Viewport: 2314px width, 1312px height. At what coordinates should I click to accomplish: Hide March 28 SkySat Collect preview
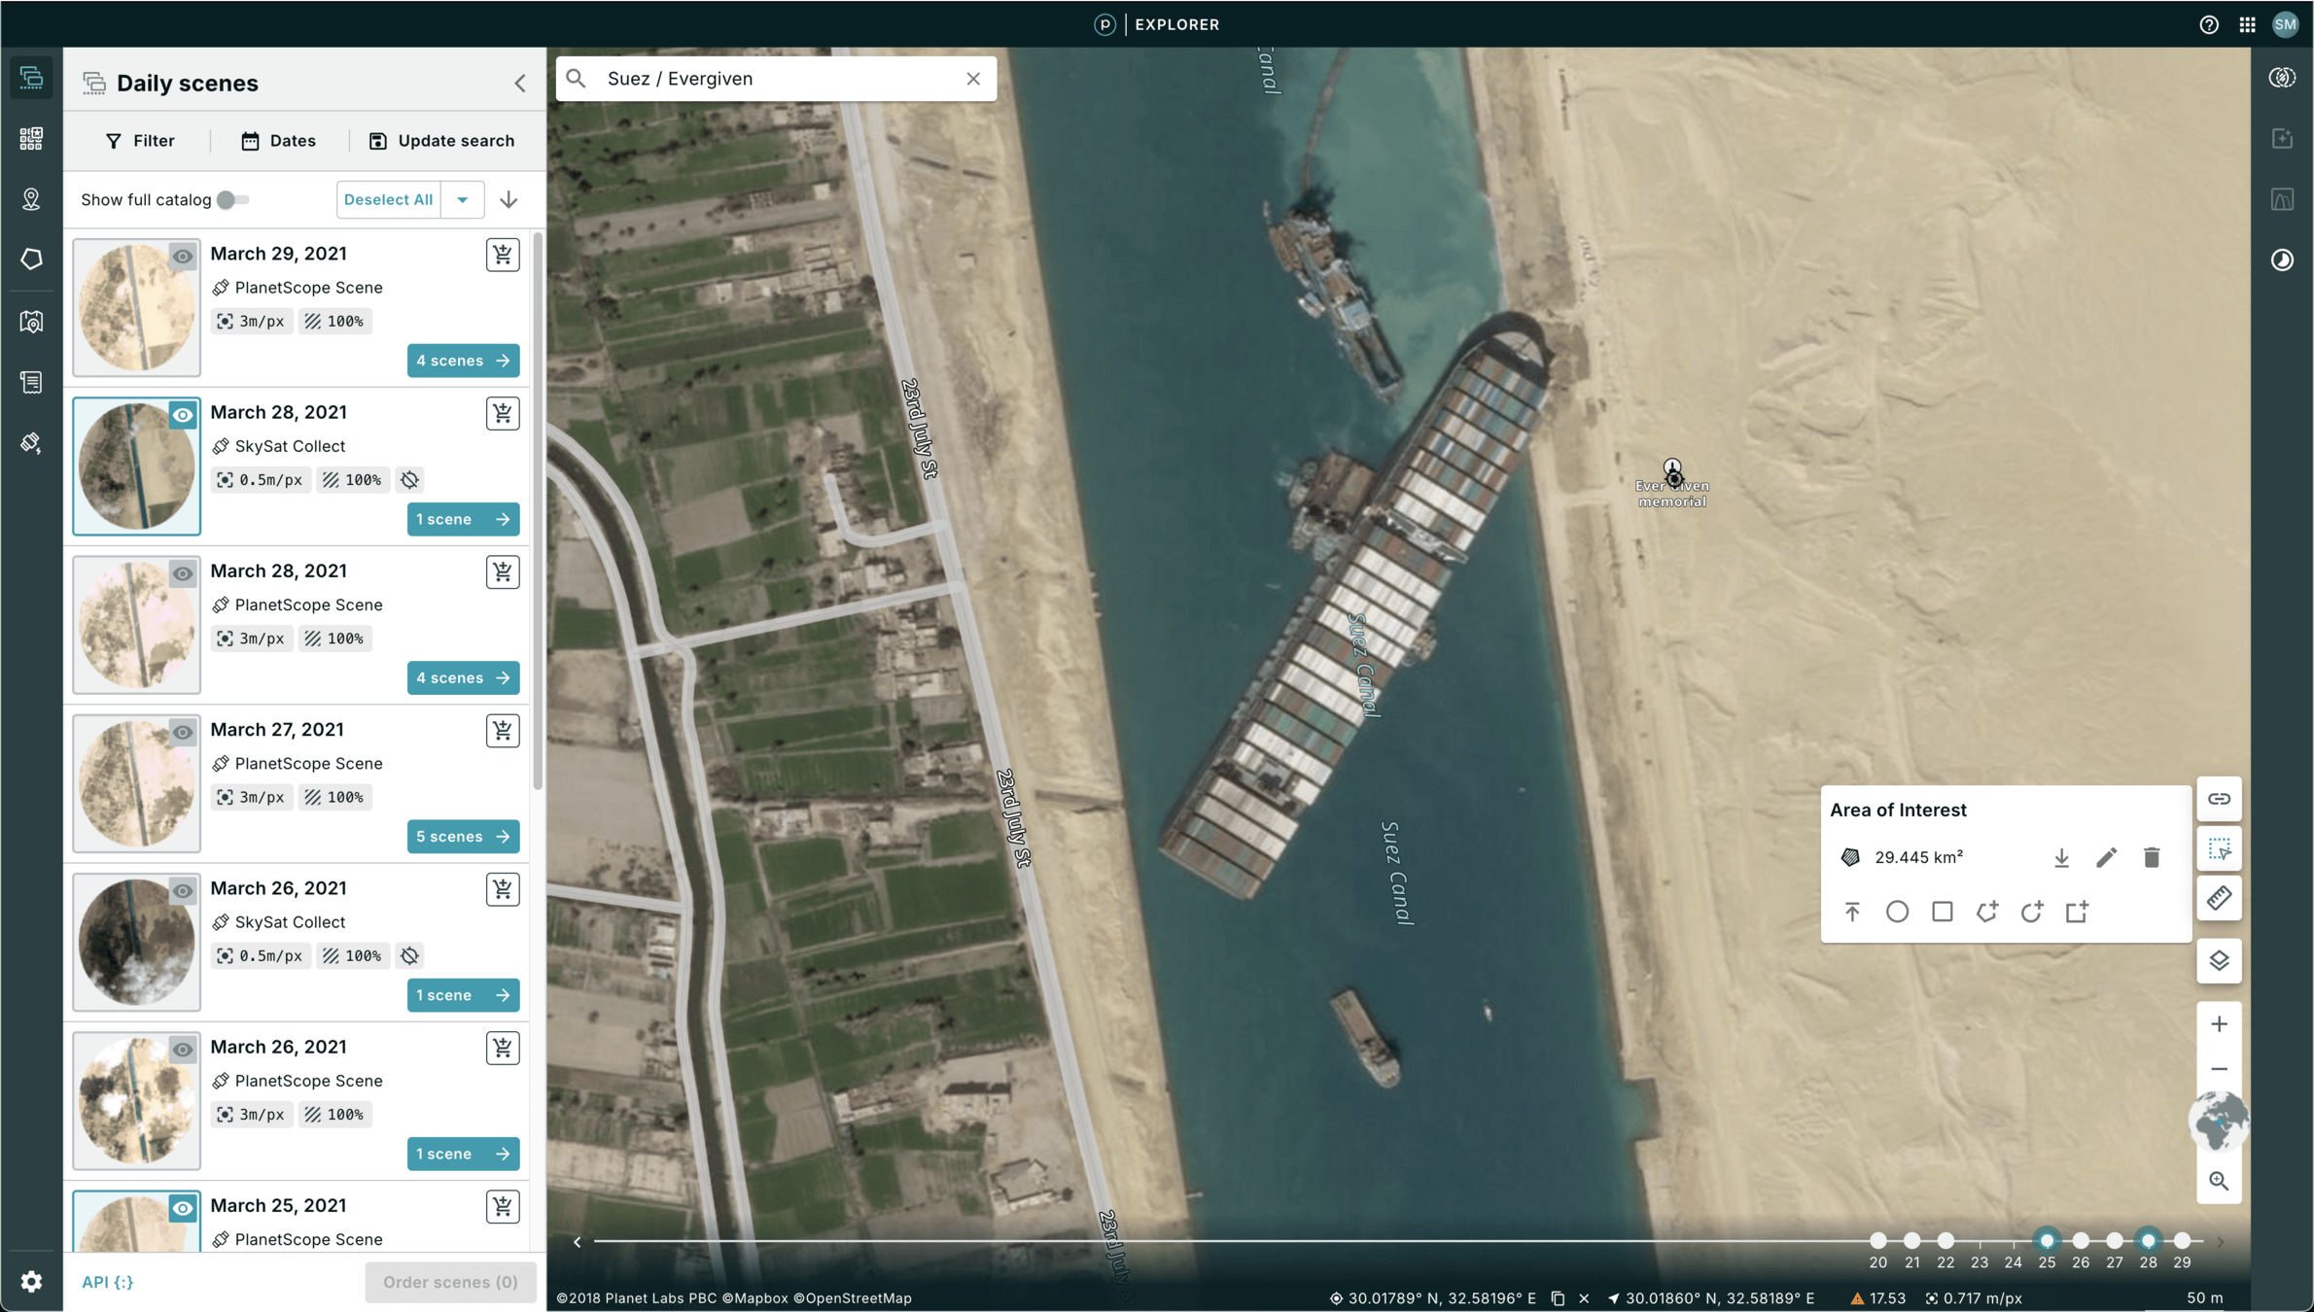[183, 415]
